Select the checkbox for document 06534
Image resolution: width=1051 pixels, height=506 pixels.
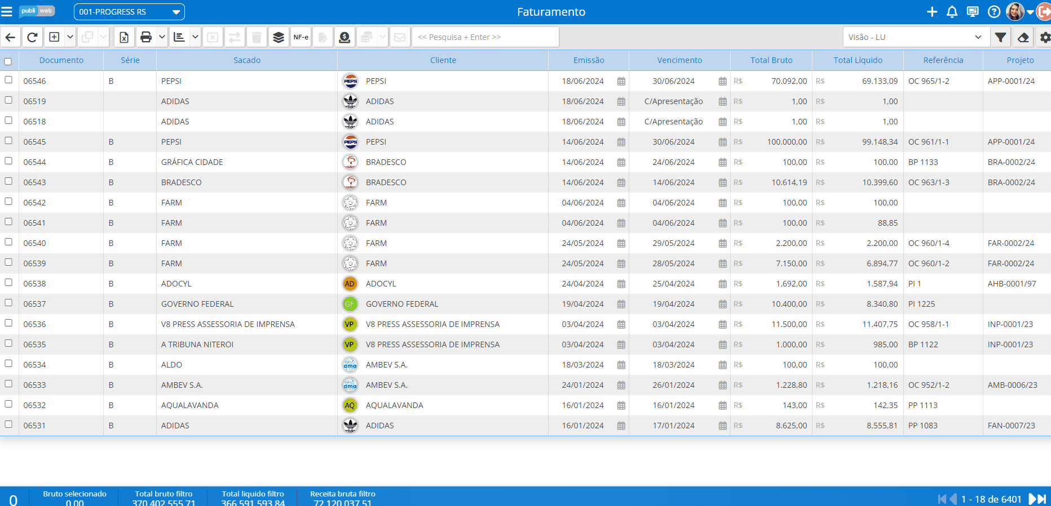[8, 364]
